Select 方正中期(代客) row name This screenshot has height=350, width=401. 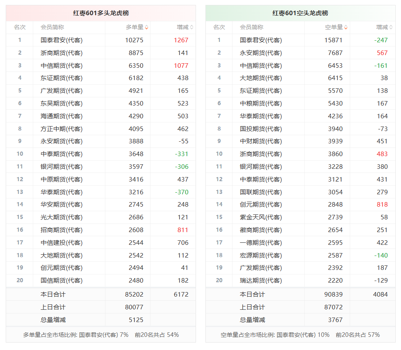[62, 129]
